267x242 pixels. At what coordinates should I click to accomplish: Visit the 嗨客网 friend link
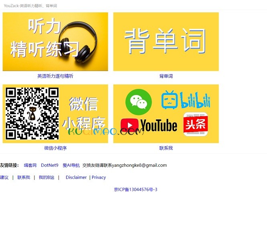(x=30, y=165)
